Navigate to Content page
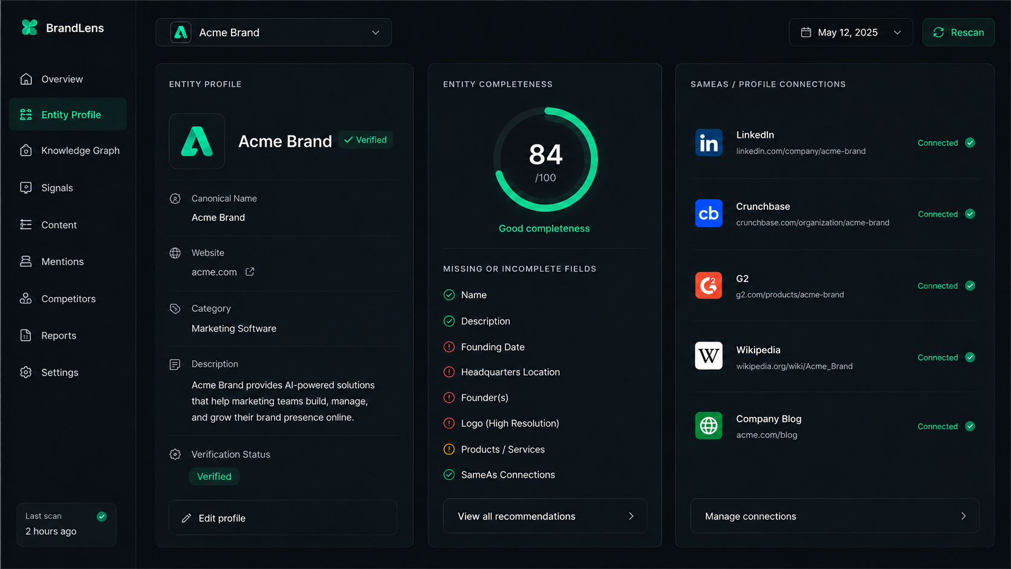The height and width of the screenshot is (569, 1011). pyautogui.click(x=68, y=225)
